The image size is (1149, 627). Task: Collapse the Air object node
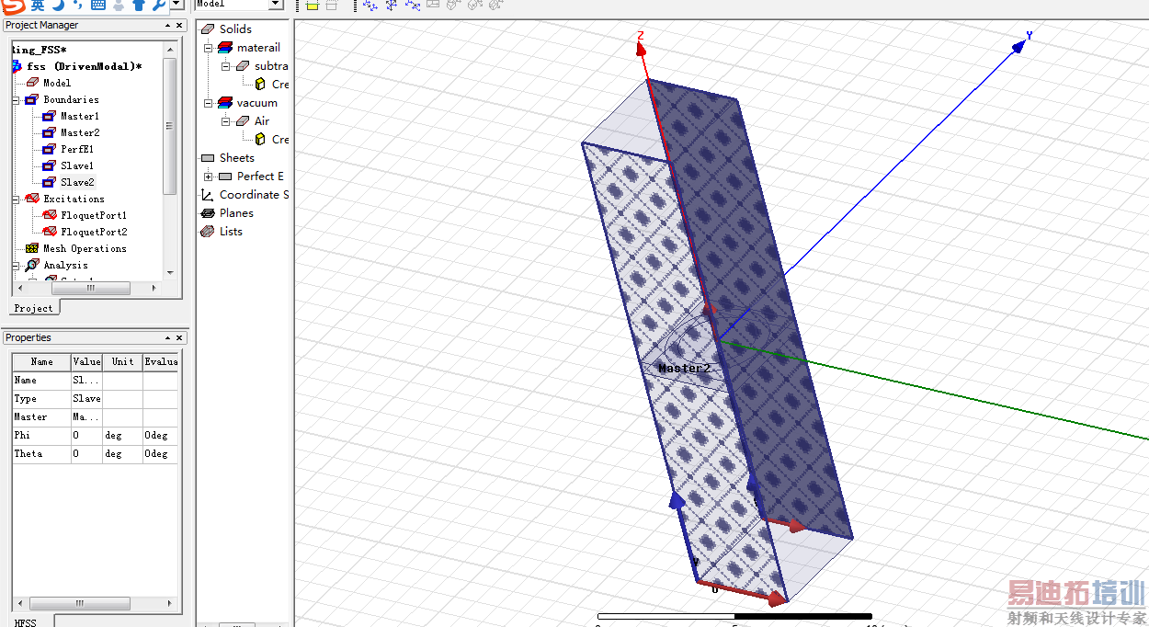pyautogui.click(x=225, y=121)
